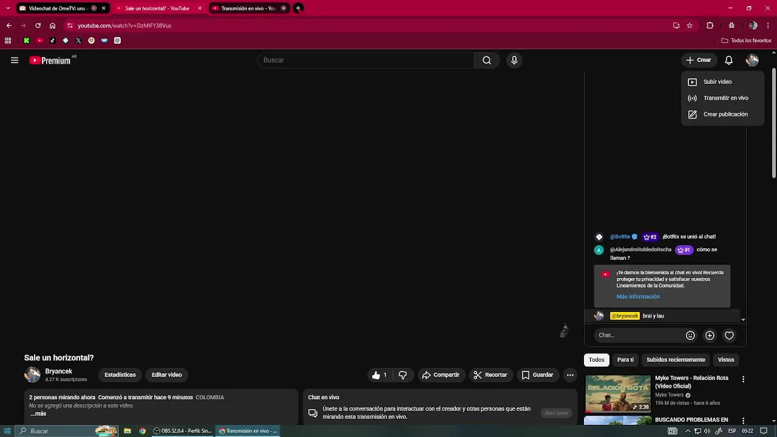Select the Subidos recientemente filter chip
Screen dimensions: 777x437
(676, 360)
